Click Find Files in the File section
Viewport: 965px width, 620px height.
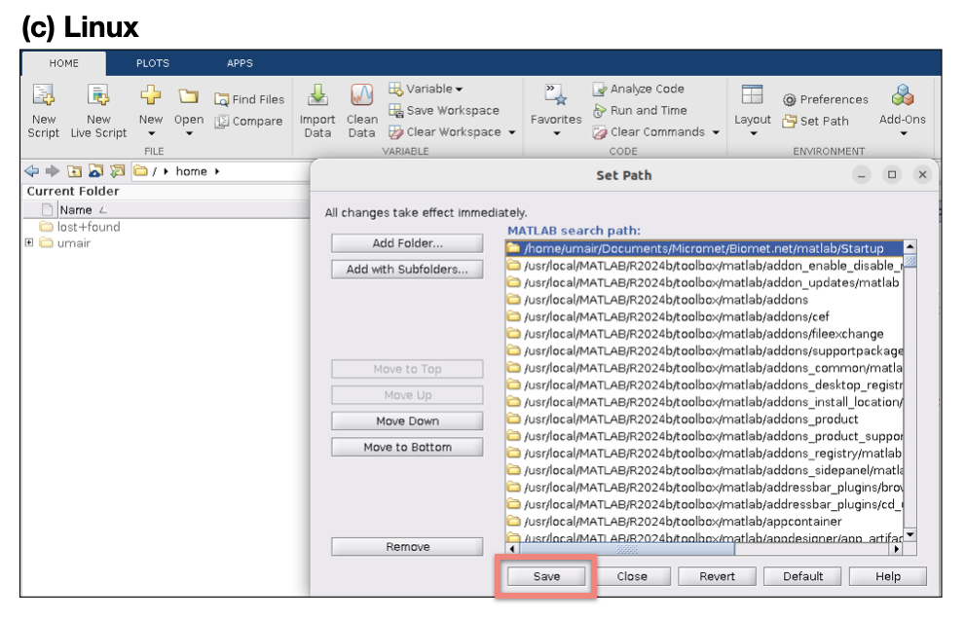tap(249, 99)
